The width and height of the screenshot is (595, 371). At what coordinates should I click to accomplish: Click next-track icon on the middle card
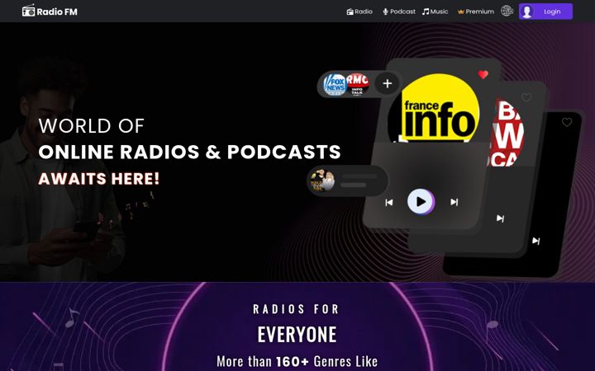click(500, 218)
